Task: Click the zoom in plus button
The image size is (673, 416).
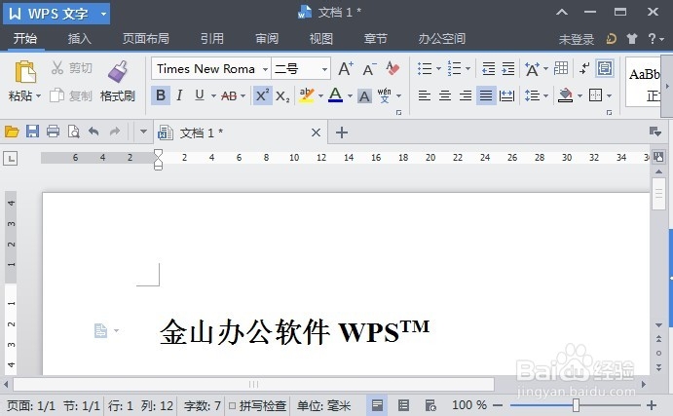Action: (652, 405)
